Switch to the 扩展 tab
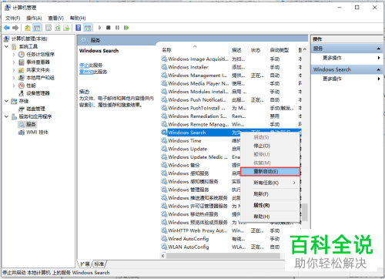Image resolution: width=385 pixels, height=279 pixels. pyautogui.click(x=85, y=264)
